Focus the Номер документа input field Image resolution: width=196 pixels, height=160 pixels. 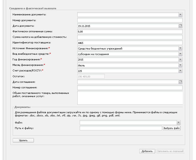point(130,20)
